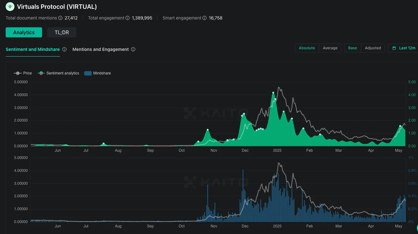
Task: Click info icon beside Sentiment and Mindshare tab
Action: [64, 49]
